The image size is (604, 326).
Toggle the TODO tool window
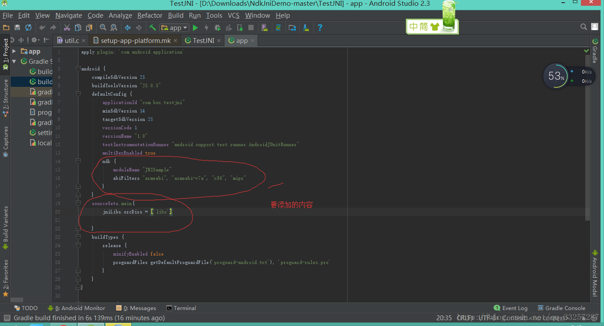[x=26, y=308]
